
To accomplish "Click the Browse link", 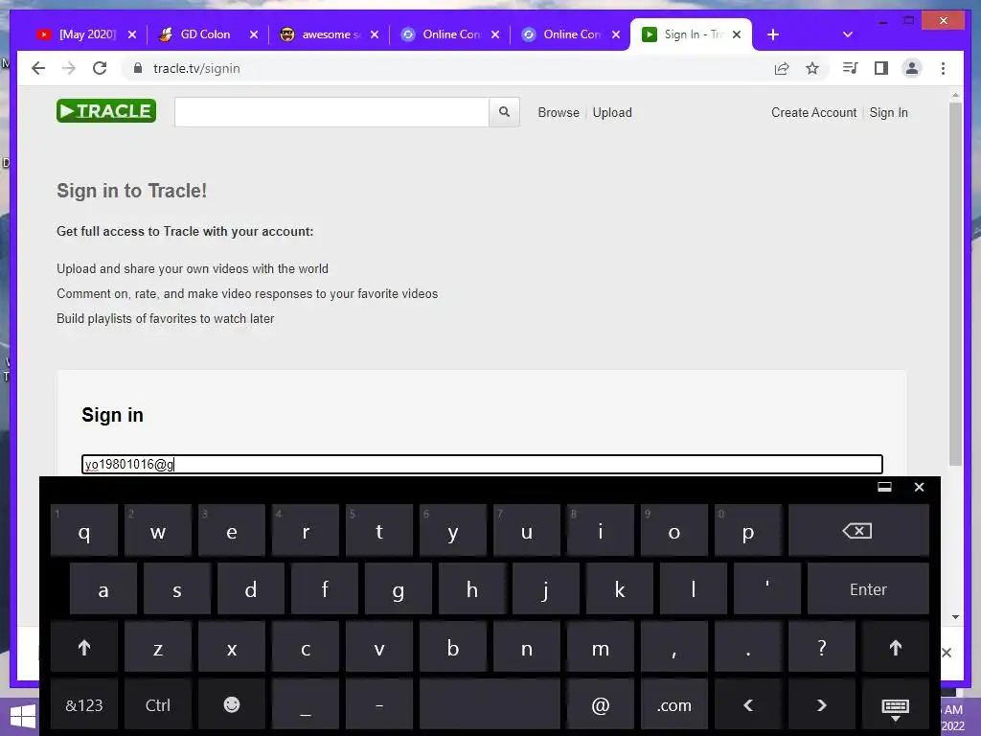I will [559, 113].
